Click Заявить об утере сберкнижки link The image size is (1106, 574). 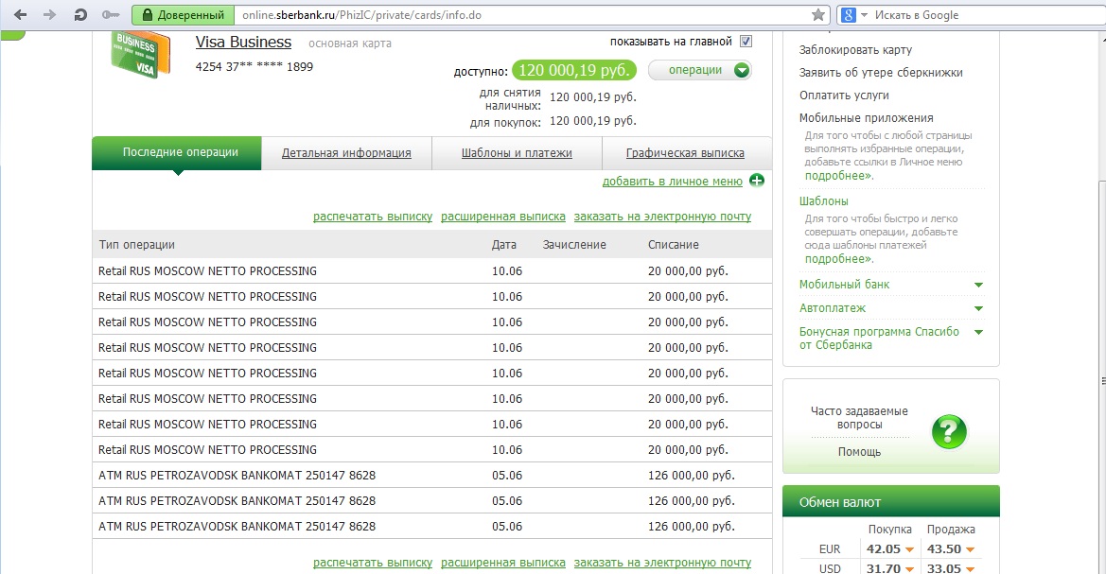click(880, 73)
